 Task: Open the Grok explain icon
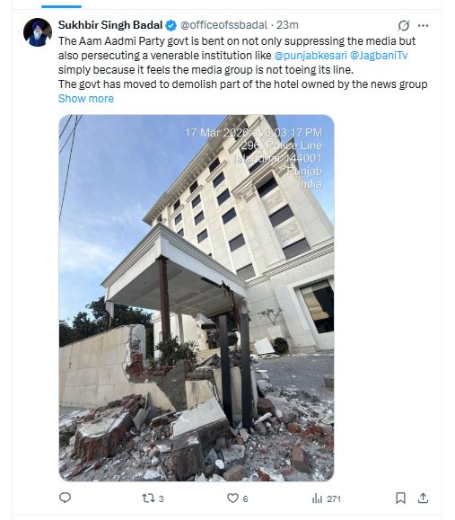404,25
